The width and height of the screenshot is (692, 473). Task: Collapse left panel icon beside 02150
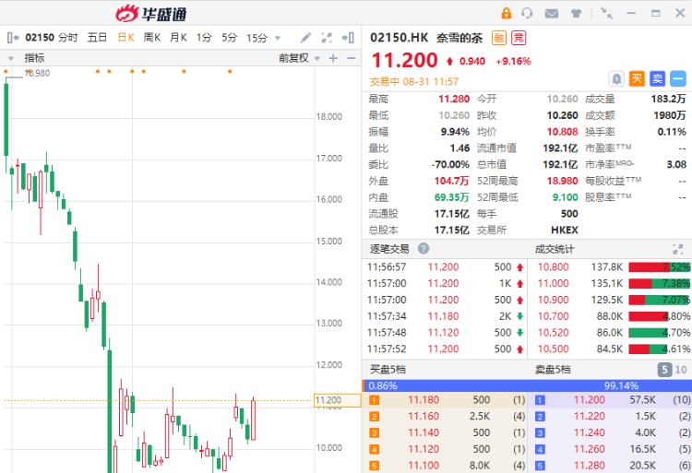tap(13, 38)
